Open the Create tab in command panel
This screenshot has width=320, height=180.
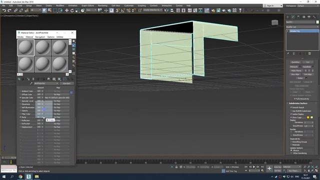click(x=288, y=17)
